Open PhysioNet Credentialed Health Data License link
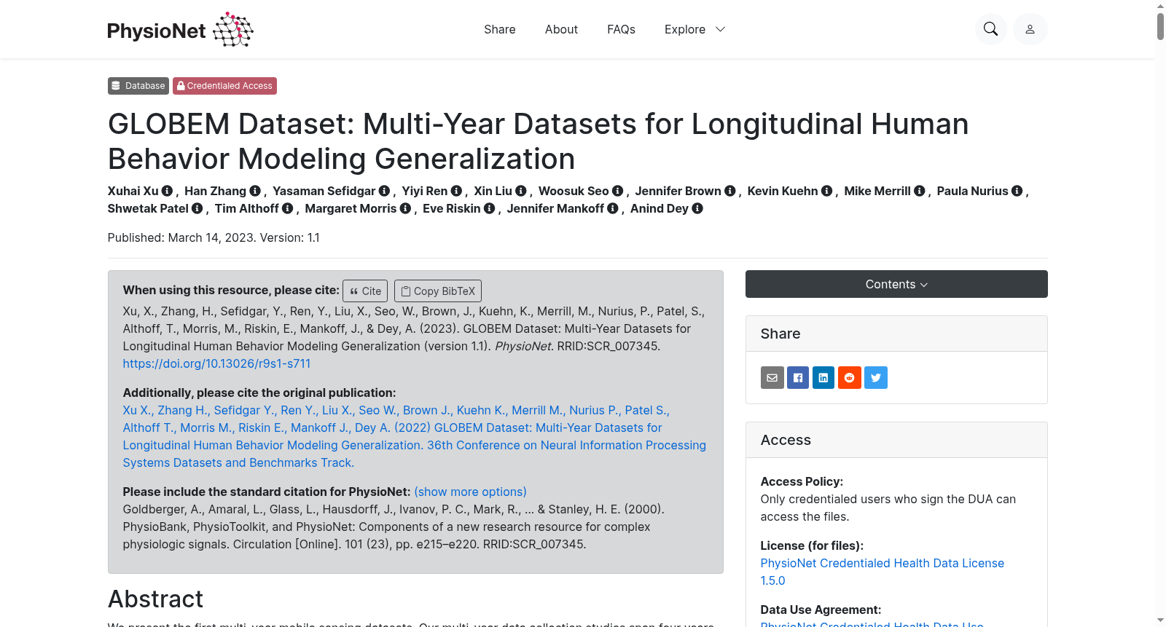Image resolution: width=1166 pixels, height=627 pixels. 883,572
